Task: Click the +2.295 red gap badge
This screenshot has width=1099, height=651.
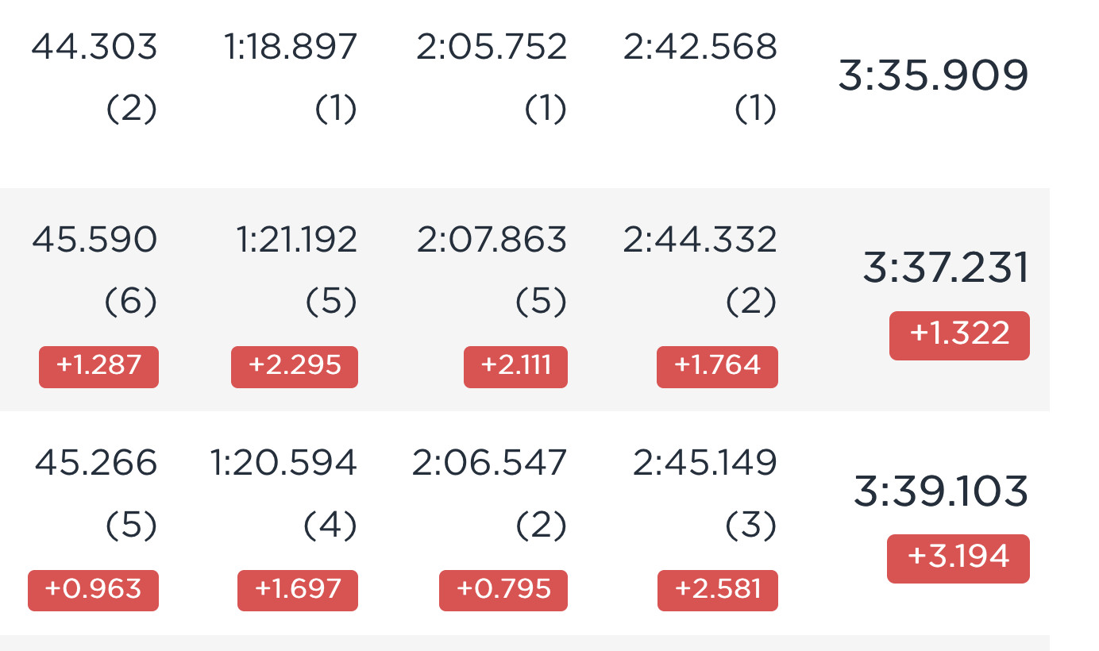Action: pyautogui.click(x=295, y=367)
